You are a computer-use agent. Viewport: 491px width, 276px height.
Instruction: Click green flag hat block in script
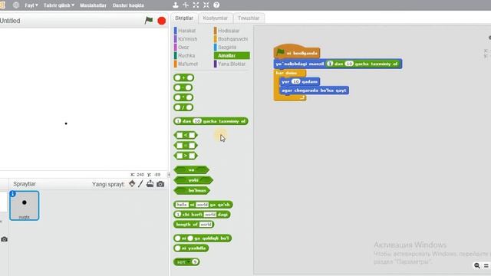[x=297, y=51]
